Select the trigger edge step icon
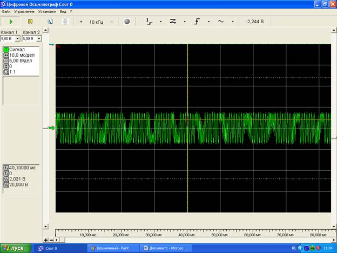Screen dimensions: 337x253 click(150, 22)
